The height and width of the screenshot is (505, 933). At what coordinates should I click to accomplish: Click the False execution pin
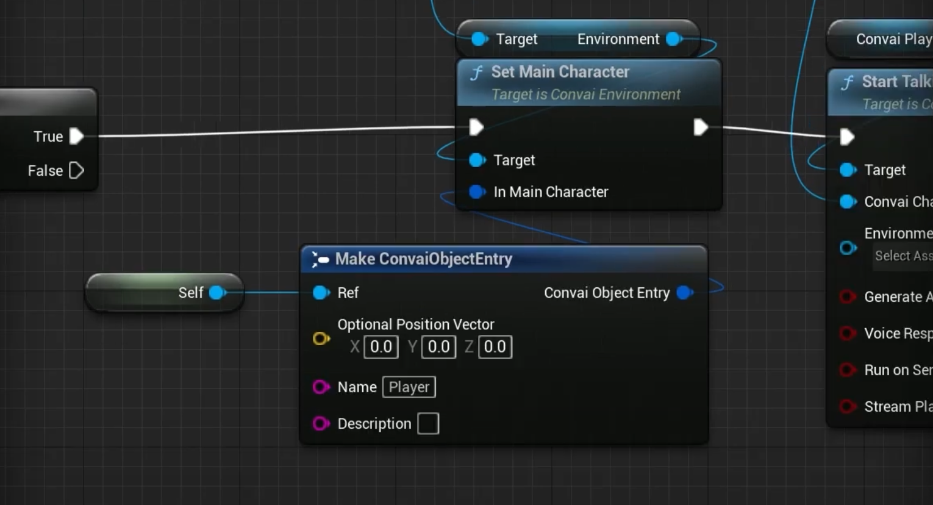point(76,170)
